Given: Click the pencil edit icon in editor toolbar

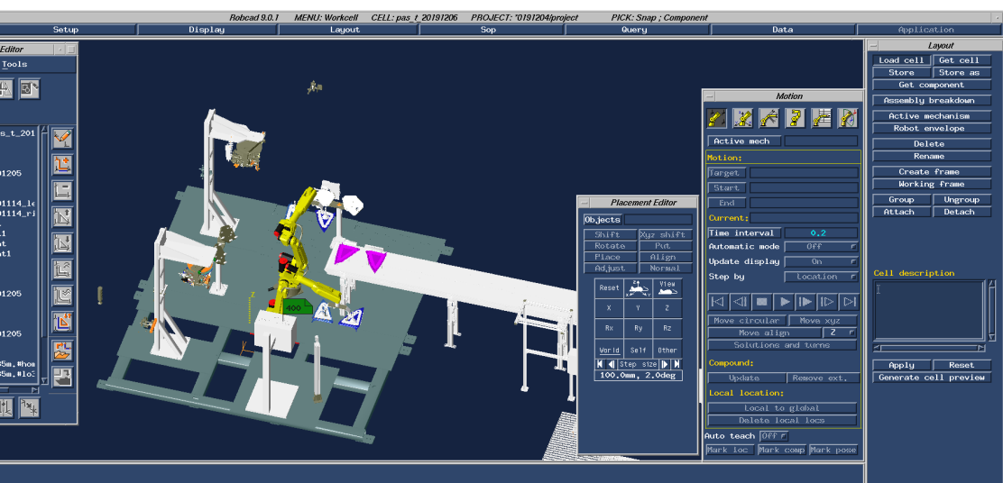Looking at the screenshot, I should [x=62, y=139].
